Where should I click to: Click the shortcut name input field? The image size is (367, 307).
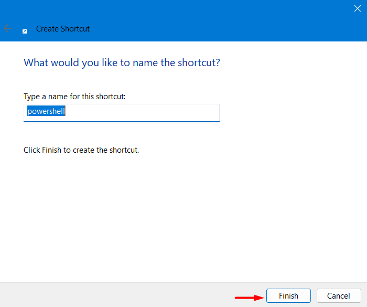click(122, 113)
